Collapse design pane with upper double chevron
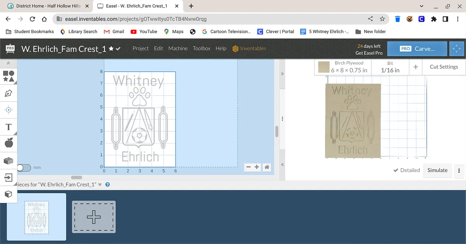The width and height of the screenshot is (466, 244). click(282, 73)
